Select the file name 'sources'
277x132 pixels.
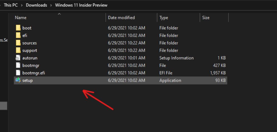tap(29, 43)
